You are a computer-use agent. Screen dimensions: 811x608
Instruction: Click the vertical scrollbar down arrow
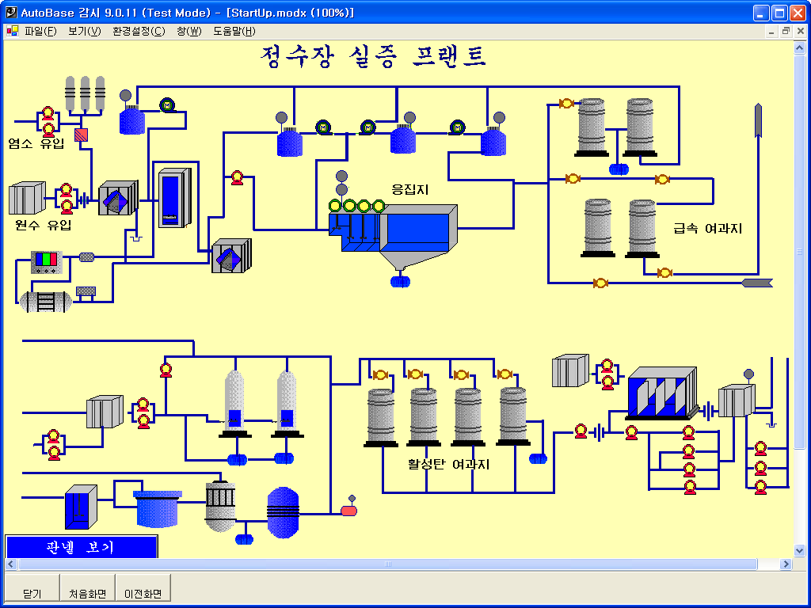[x=799, y=549]
